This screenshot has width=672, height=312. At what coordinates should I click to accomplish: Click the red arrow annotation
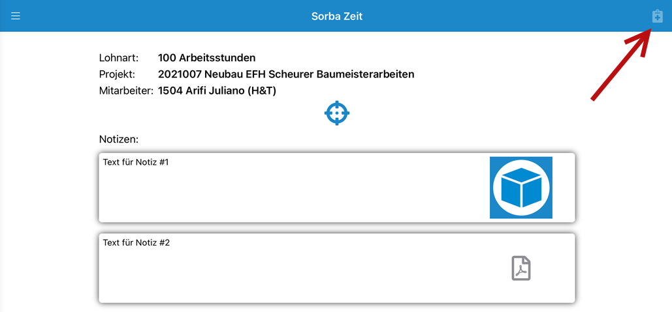622,64
